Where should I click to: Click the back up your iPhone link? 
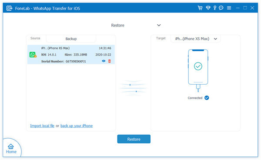click(77, 126)
